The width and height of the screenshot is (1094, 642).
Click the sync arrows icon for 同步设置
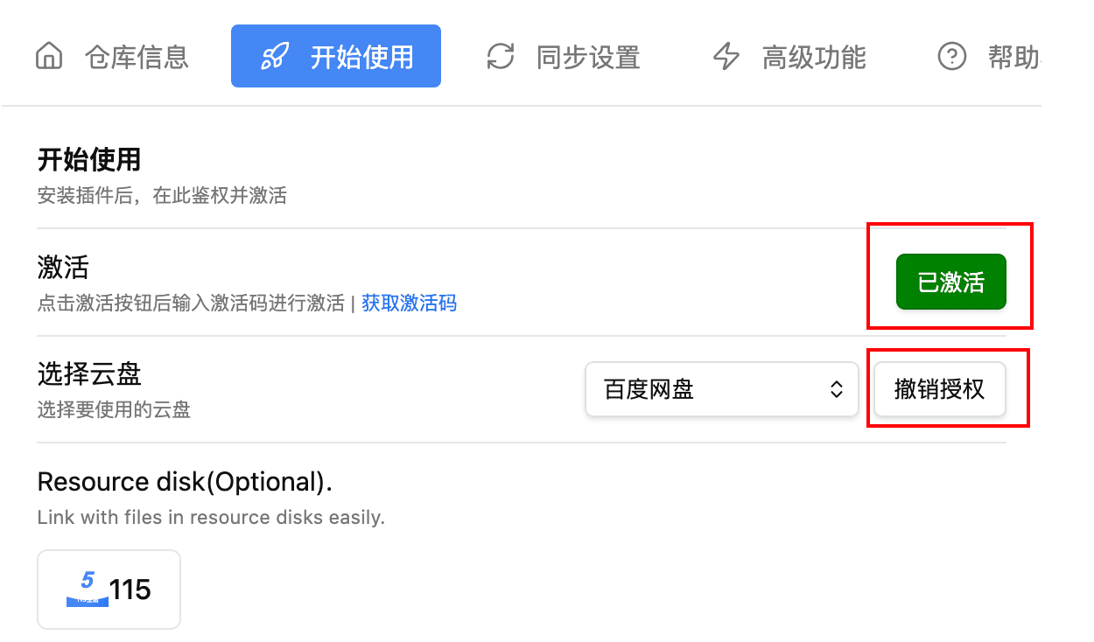(500, 57)
